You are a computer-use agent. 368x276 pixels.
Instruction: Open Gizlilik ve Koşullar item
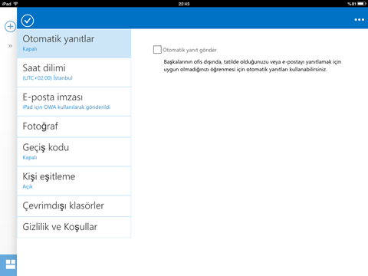[74, 227]
